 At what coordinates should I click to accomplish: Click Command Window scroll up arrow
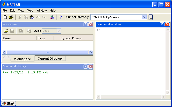(x=168, y=30)
